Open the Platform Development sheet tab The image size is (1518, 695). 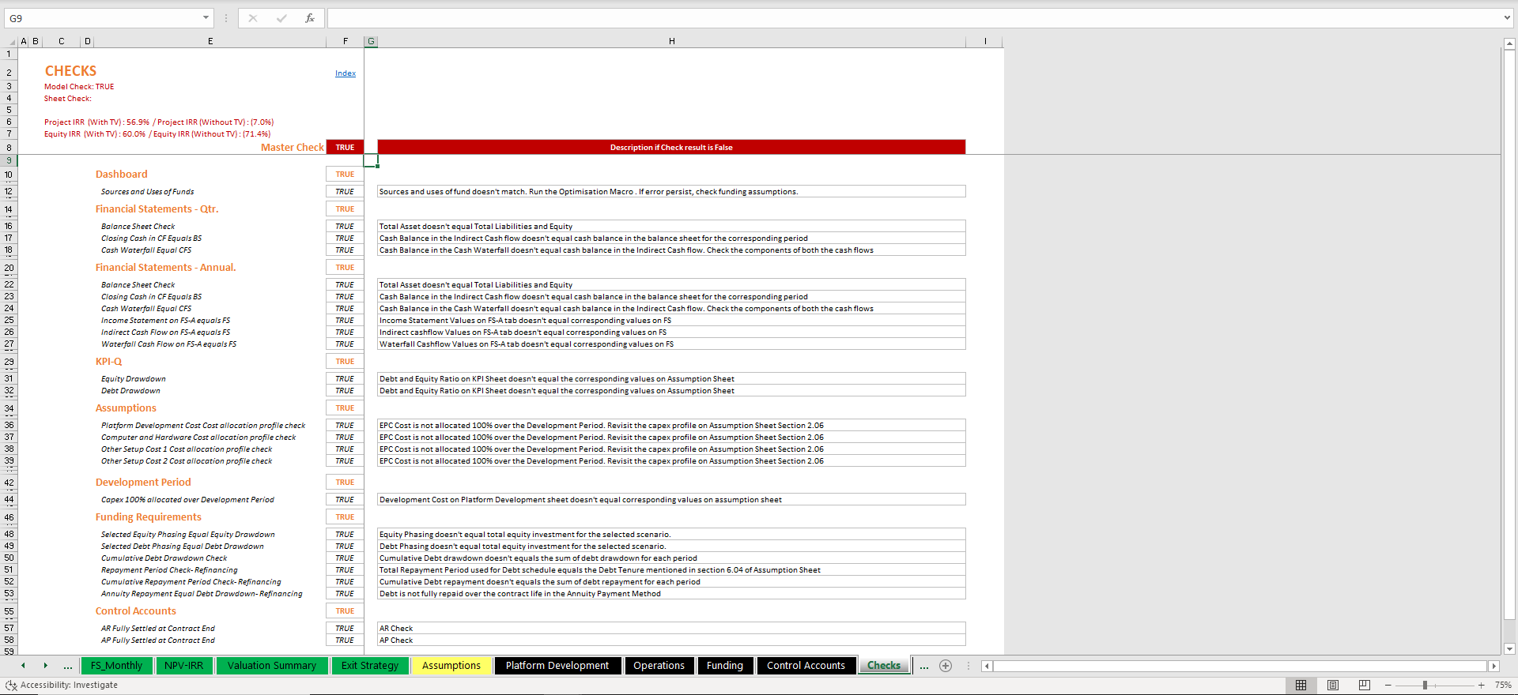[x=557, y=666]
